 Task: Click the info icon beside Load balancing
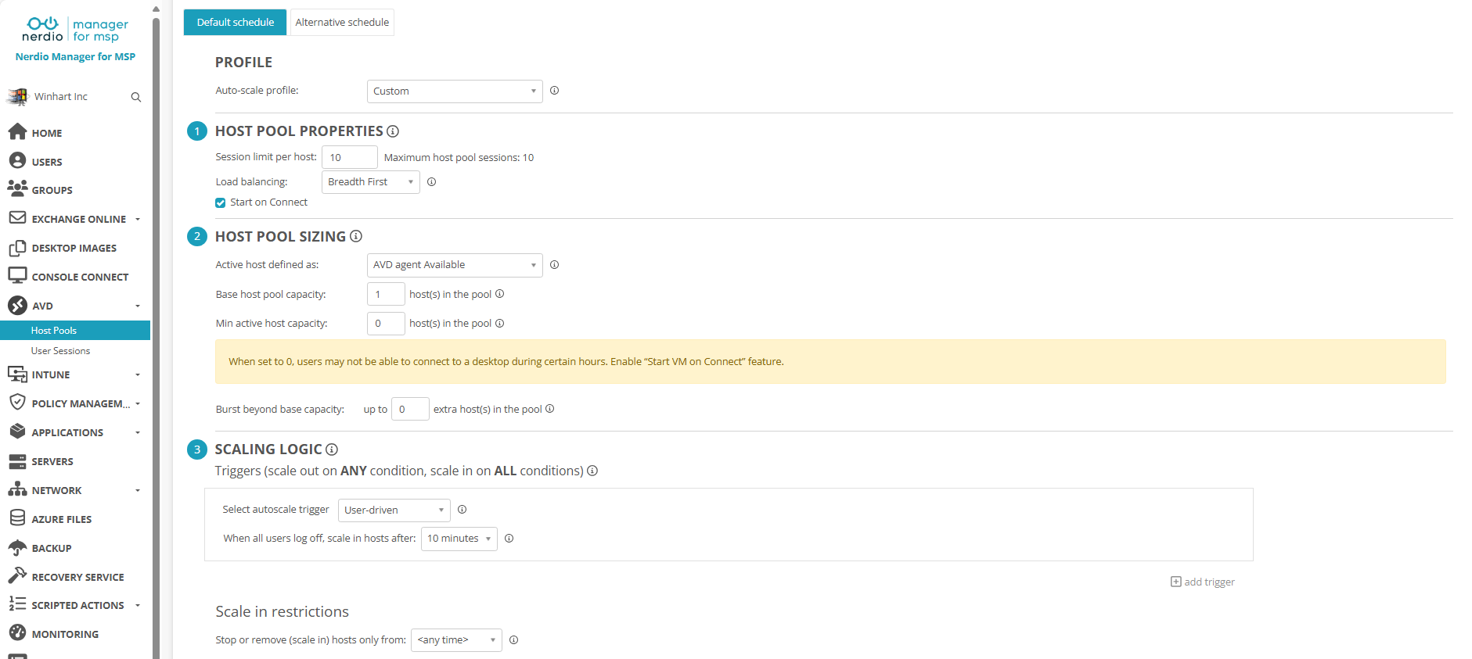pyautogui.click(x=431, y=182)
